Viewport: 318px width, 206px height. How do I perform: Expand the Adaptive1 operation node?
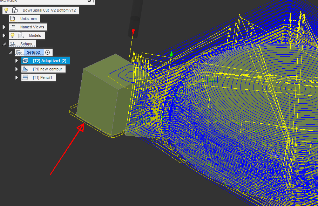[x=16, y=60]
